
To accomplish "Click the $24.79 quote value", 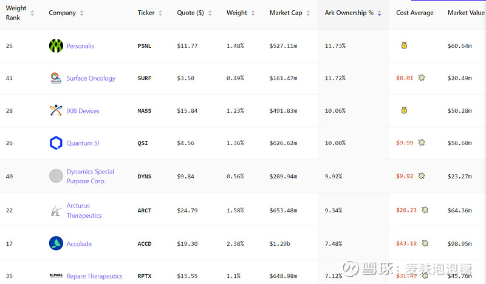I will (x=187, y=211).
